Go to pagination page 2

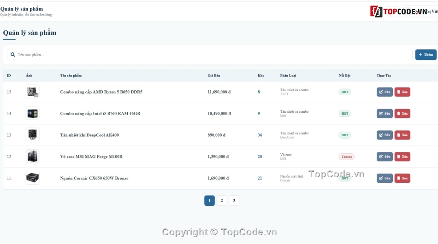coord(222,201)
